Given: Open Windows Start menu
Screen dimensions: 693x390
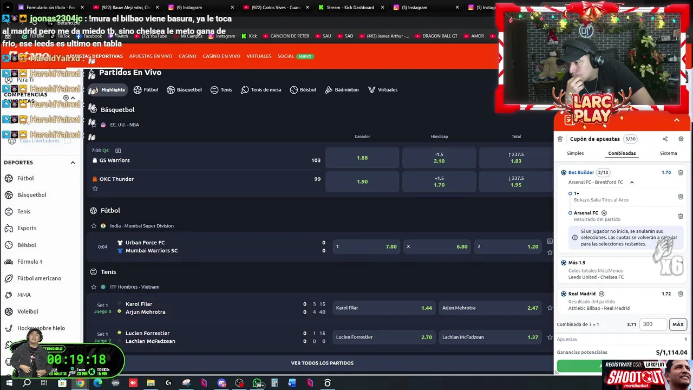Looking at the screenshot, I should (9, 383).
